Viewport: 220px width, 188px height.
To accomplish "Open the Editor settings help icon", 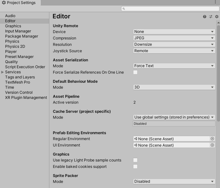I will point(204,17).
